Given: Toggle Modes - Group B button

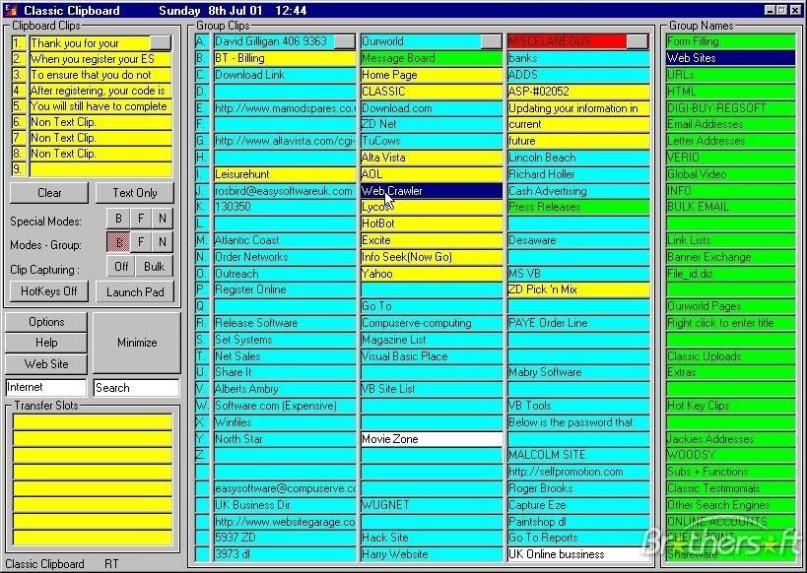Looking at the screenshot, I should click(x=118, y=242).
